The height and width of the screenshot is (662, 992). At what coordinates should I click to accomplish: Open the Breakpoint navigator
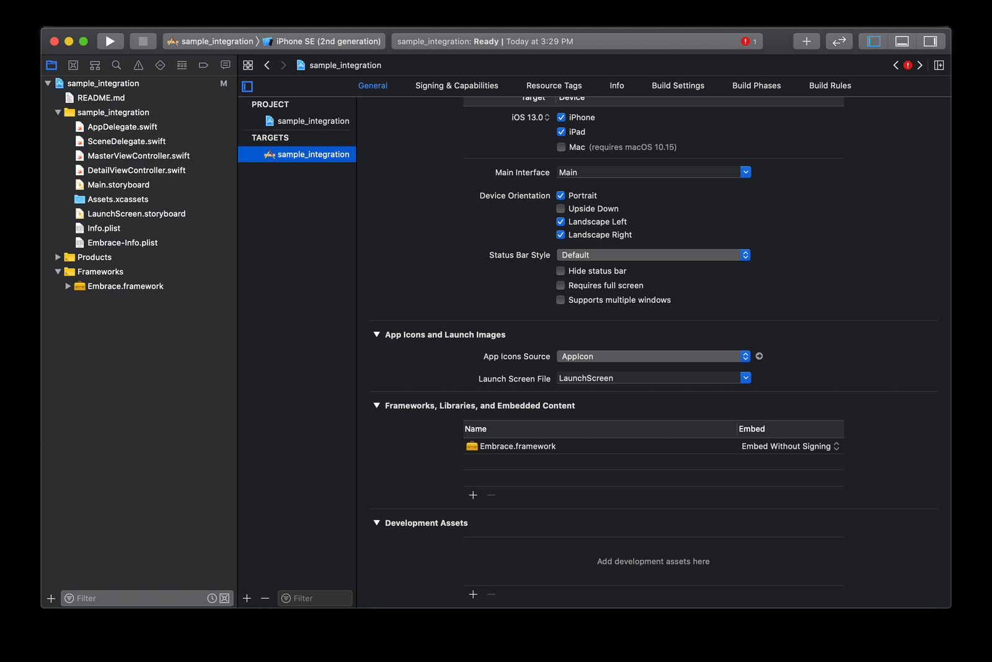(x=203, y=65)
